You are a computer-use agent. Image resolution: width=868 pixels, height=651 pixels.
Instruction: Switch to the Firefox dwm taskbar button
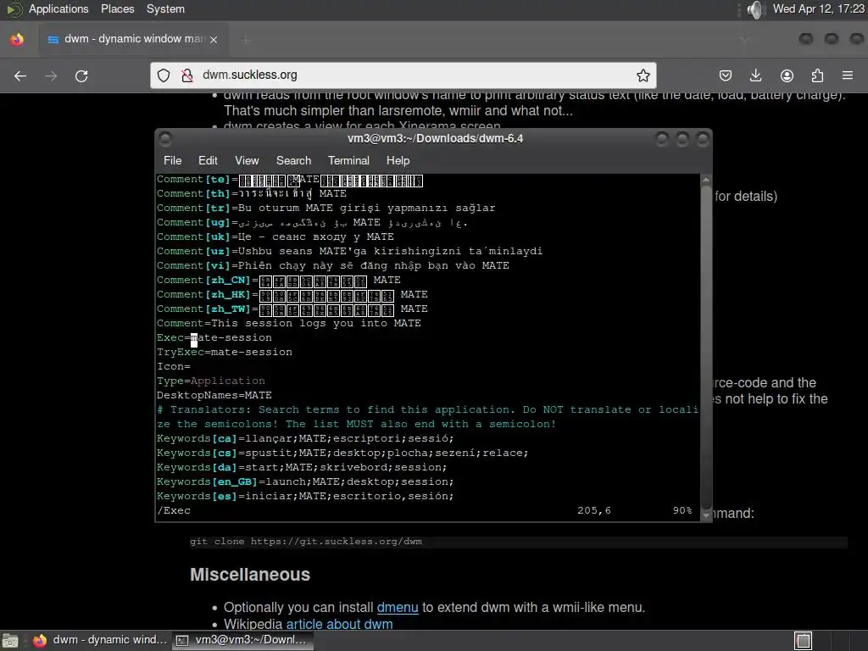tap(100, 640)
